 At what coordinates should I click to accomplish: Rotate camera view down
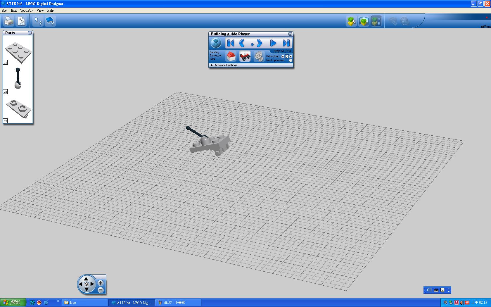[86, 289]
